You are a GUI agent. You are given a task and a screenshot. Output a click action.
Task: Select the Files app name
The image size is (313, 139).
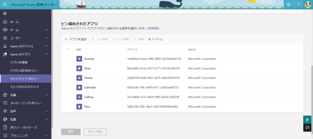87,106
